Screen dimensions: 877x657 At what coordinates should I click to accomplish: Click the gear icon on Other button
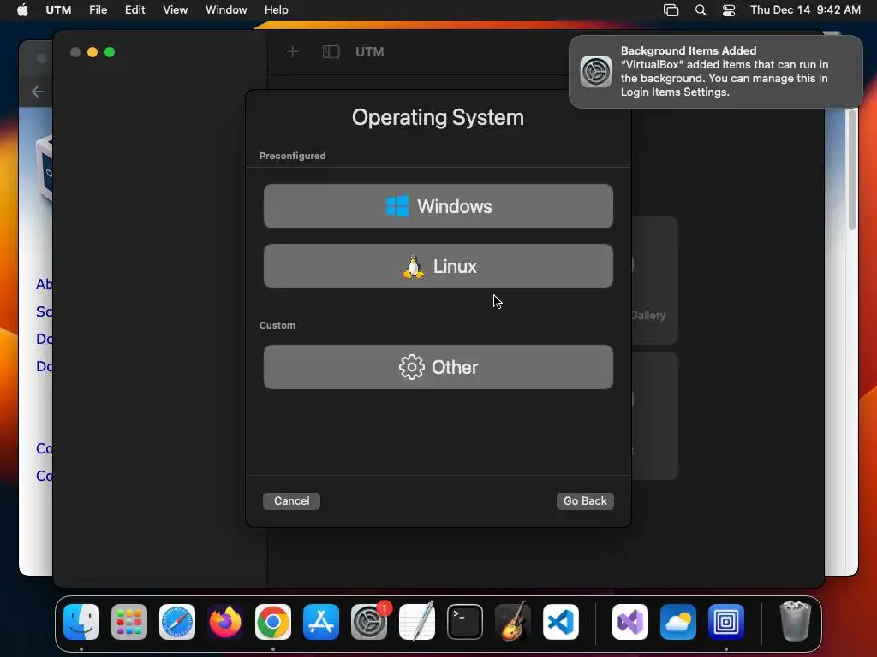(412, 367)
